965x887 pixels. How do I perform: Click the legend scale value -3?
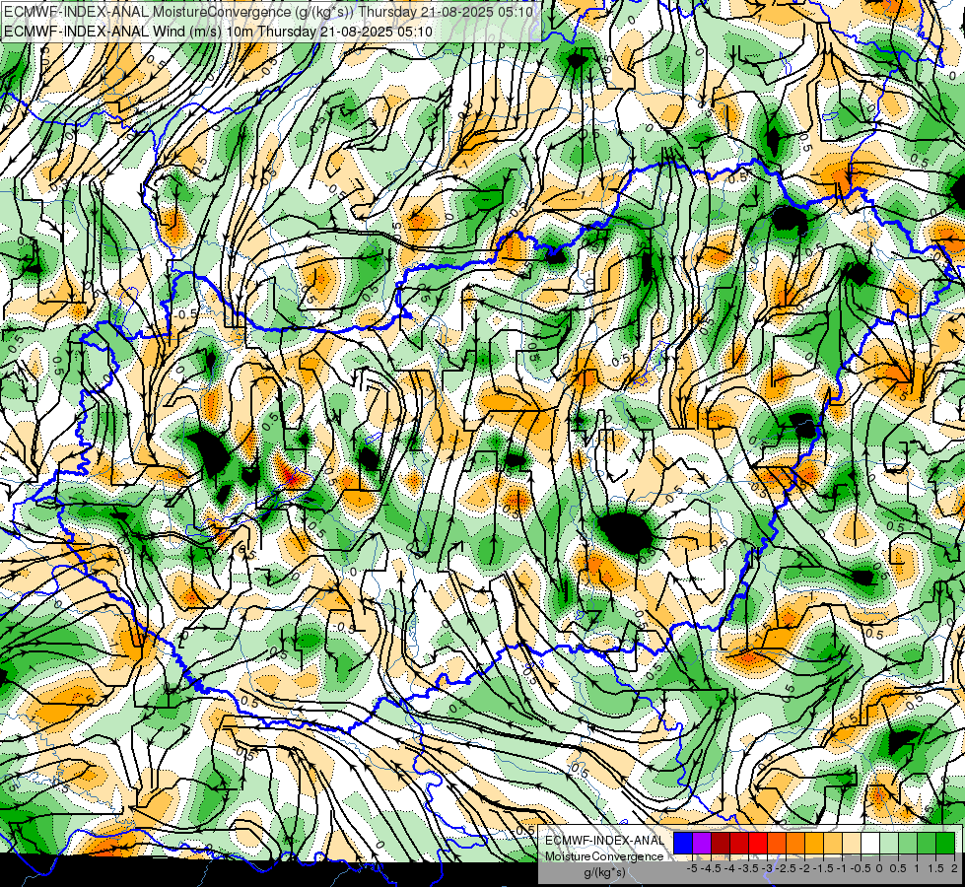[767, 868]
